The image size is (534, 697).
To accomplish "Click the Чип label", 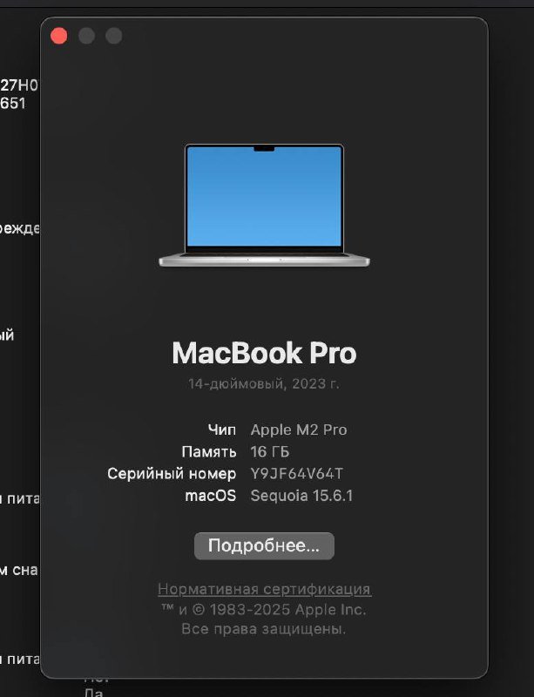I will 222,430.
